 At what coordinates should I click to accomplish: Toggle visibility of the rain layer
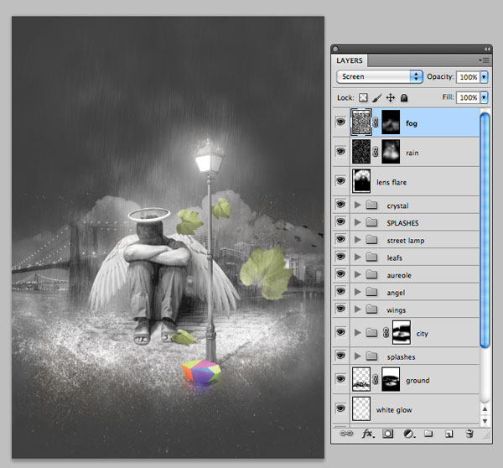(x=340, y=152)
